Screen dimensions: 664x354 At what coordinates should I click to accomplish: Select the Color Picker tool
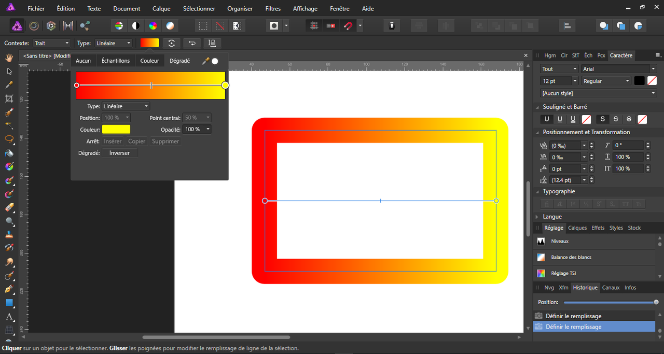click(9, 84)
